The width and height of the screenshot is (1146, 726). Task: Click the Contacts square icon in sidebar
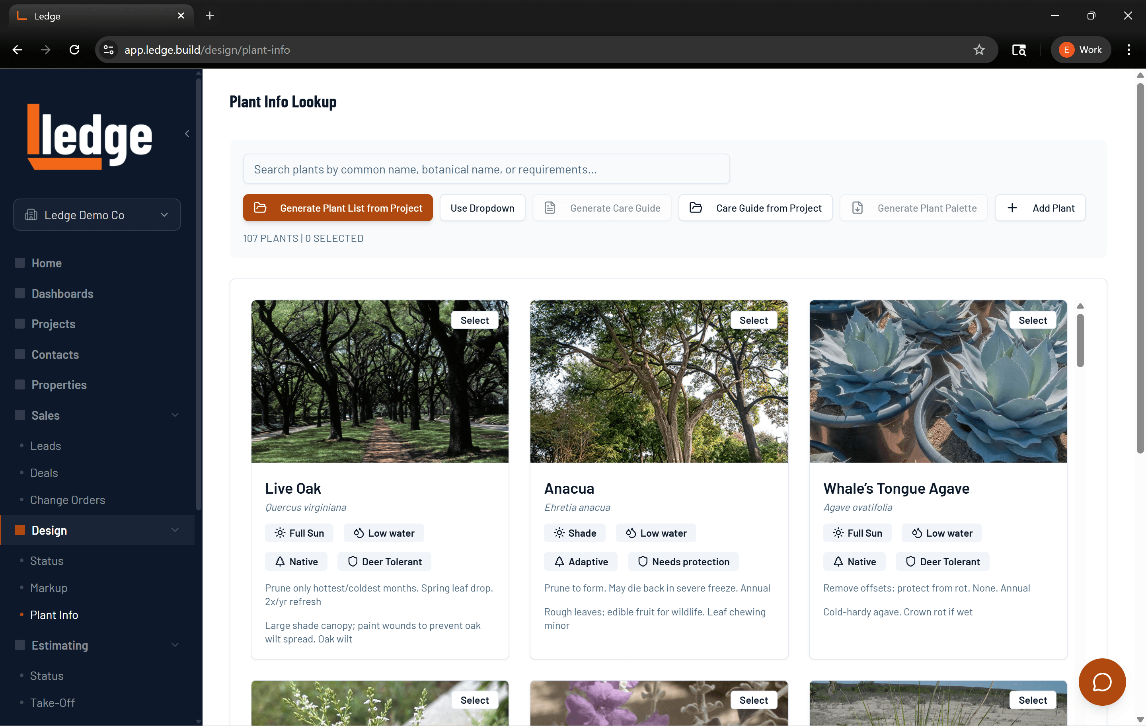pyautogui.click(x=20, y=354)
